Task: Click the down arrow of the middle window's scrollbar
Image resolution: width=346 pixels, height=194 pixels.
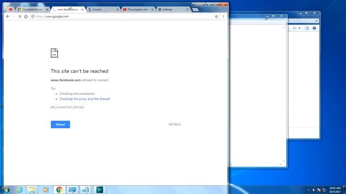Action: click(x=284, y=161)
